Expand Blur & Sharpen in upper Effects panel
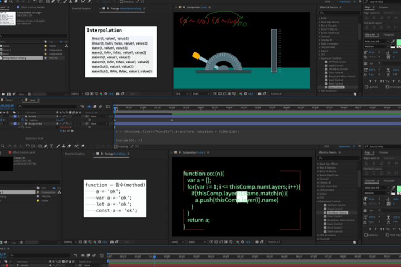The width and height of the screenshot is (401, 267). [x=320, y=26]
